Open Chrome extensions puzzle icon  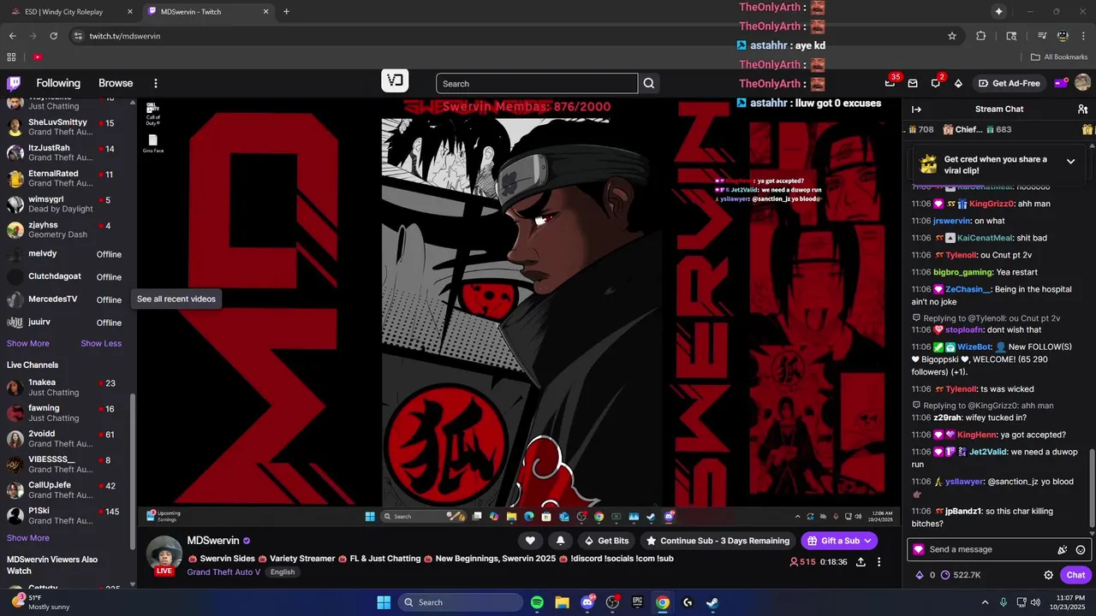[x=981, y=36]
